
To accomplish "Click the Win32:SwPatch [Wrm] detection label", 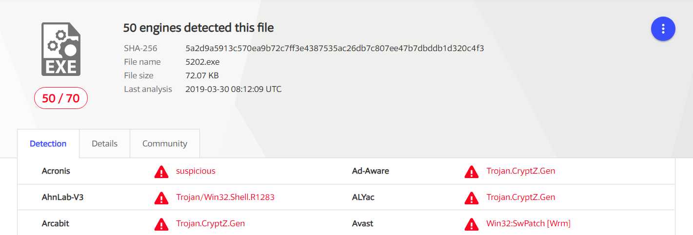I will (x=528, y=223).
